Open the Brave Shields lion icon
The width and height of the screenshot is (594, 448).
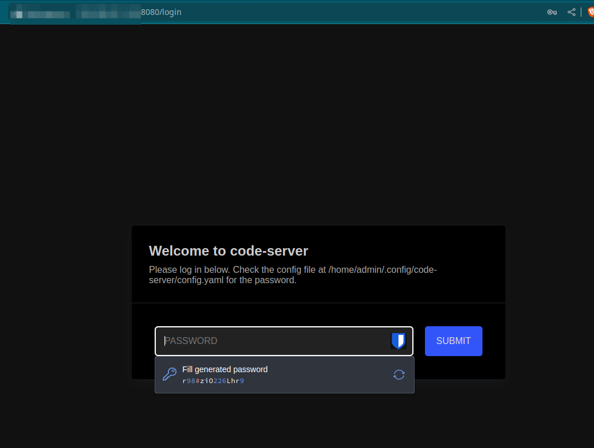(590, 12)
